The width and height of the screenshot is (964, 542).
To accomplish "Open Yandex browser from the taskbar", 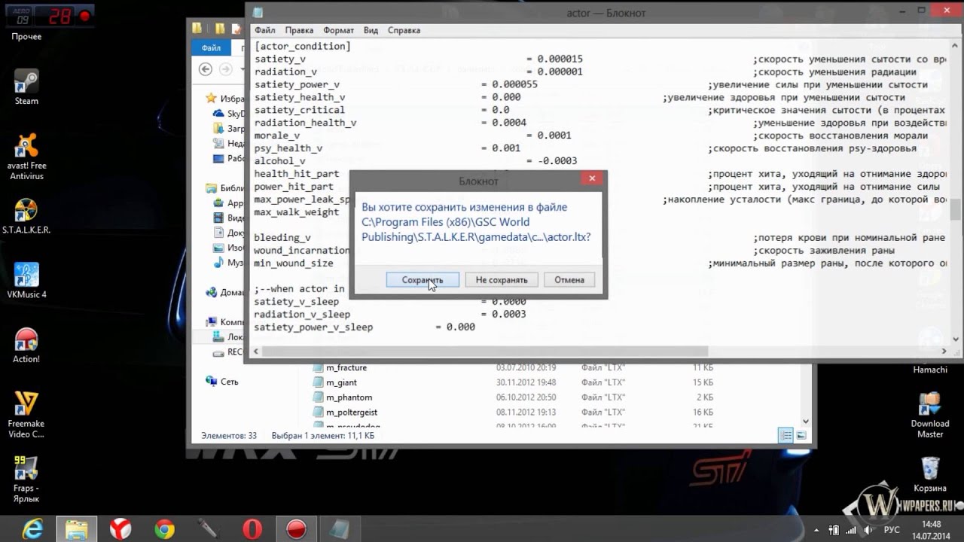I will 120,529.
